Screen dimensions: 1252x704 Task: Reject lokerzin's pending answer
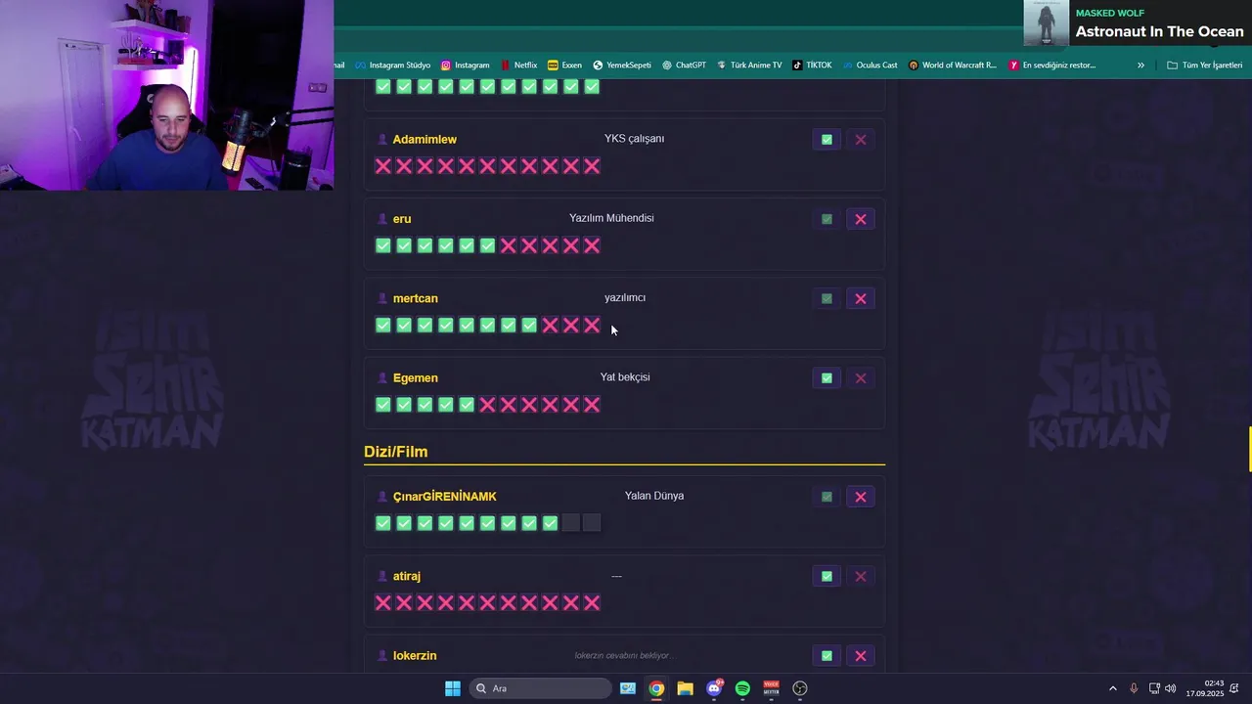(861, 655)
